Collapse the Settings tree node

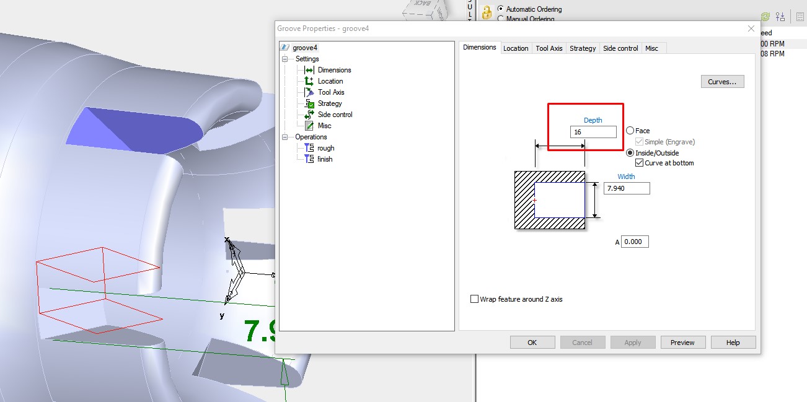click(x=284, y=58)
